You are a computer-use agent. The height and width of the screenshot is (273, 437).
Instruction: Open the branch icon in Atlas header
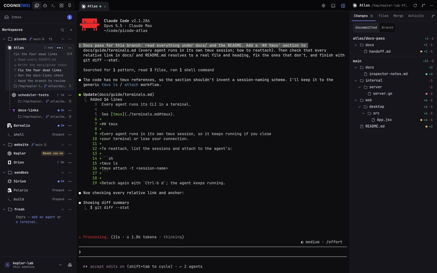(423, 5)
